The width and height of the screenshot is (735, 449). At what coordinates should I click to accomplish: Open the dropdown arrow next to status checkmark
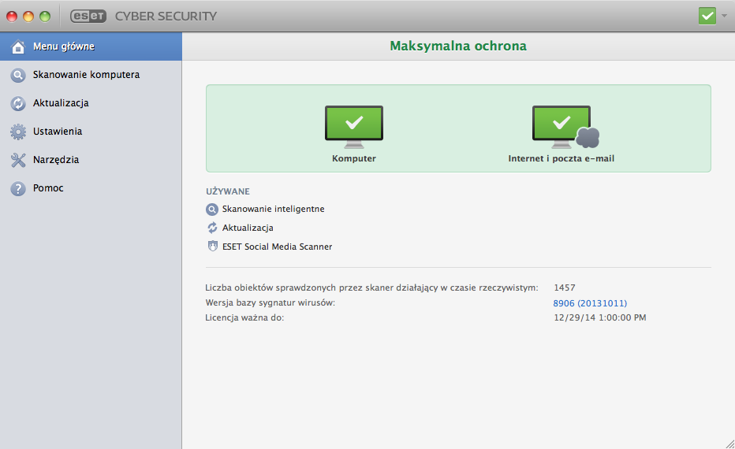[x=724, y=16]
